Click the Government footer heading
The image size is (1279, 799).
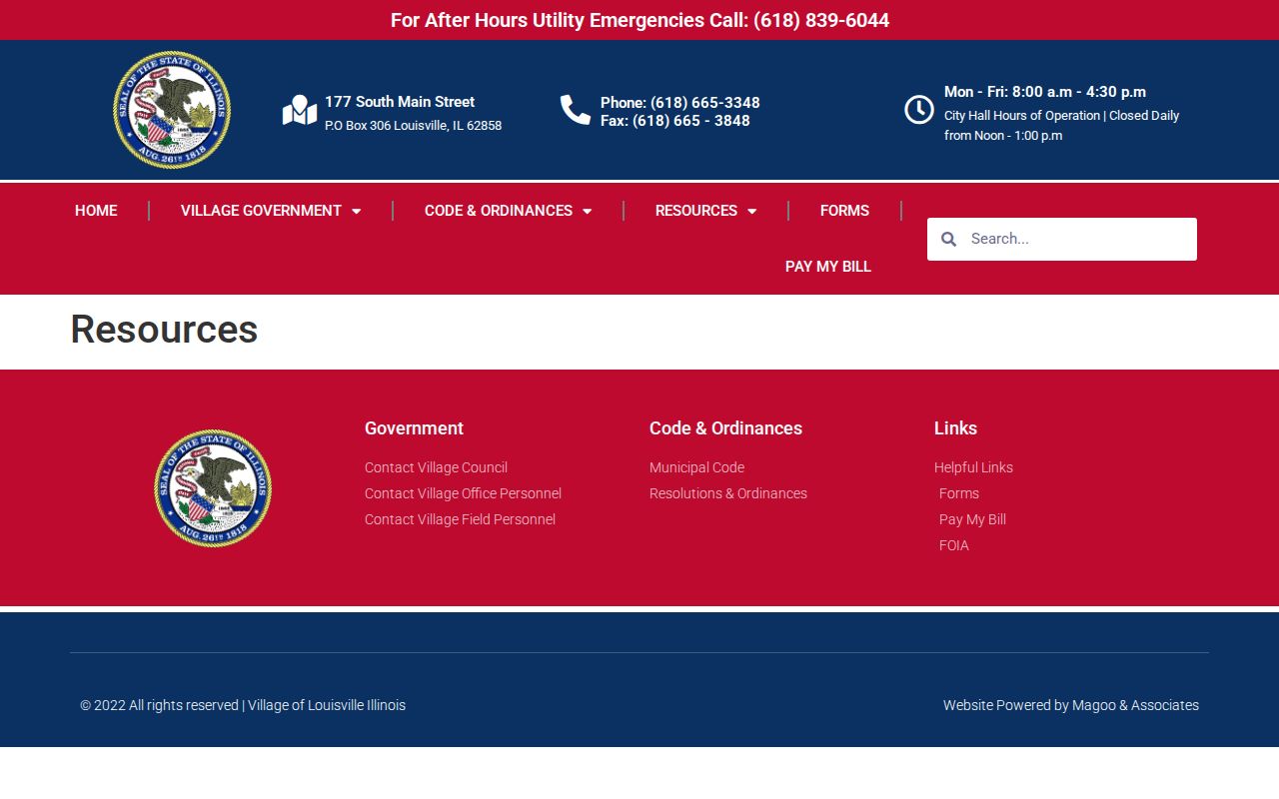(414, 428)
